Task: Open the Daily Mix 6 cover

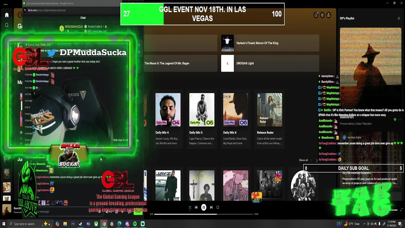Action: [x=236, y=110]
